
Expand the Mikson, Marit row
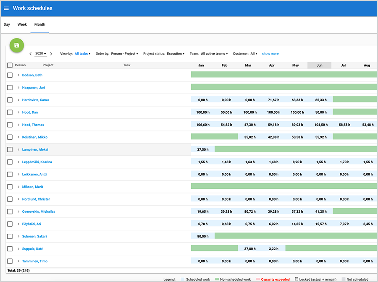[x=18, y=187]
